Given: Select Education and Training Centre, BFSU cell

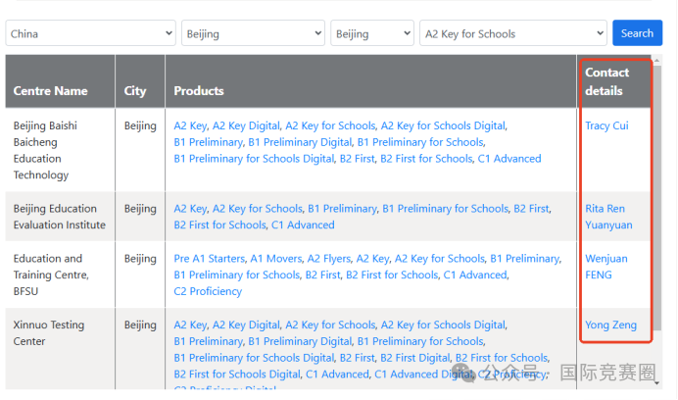Looking at the screenshot, I should [x=60, y=275].
